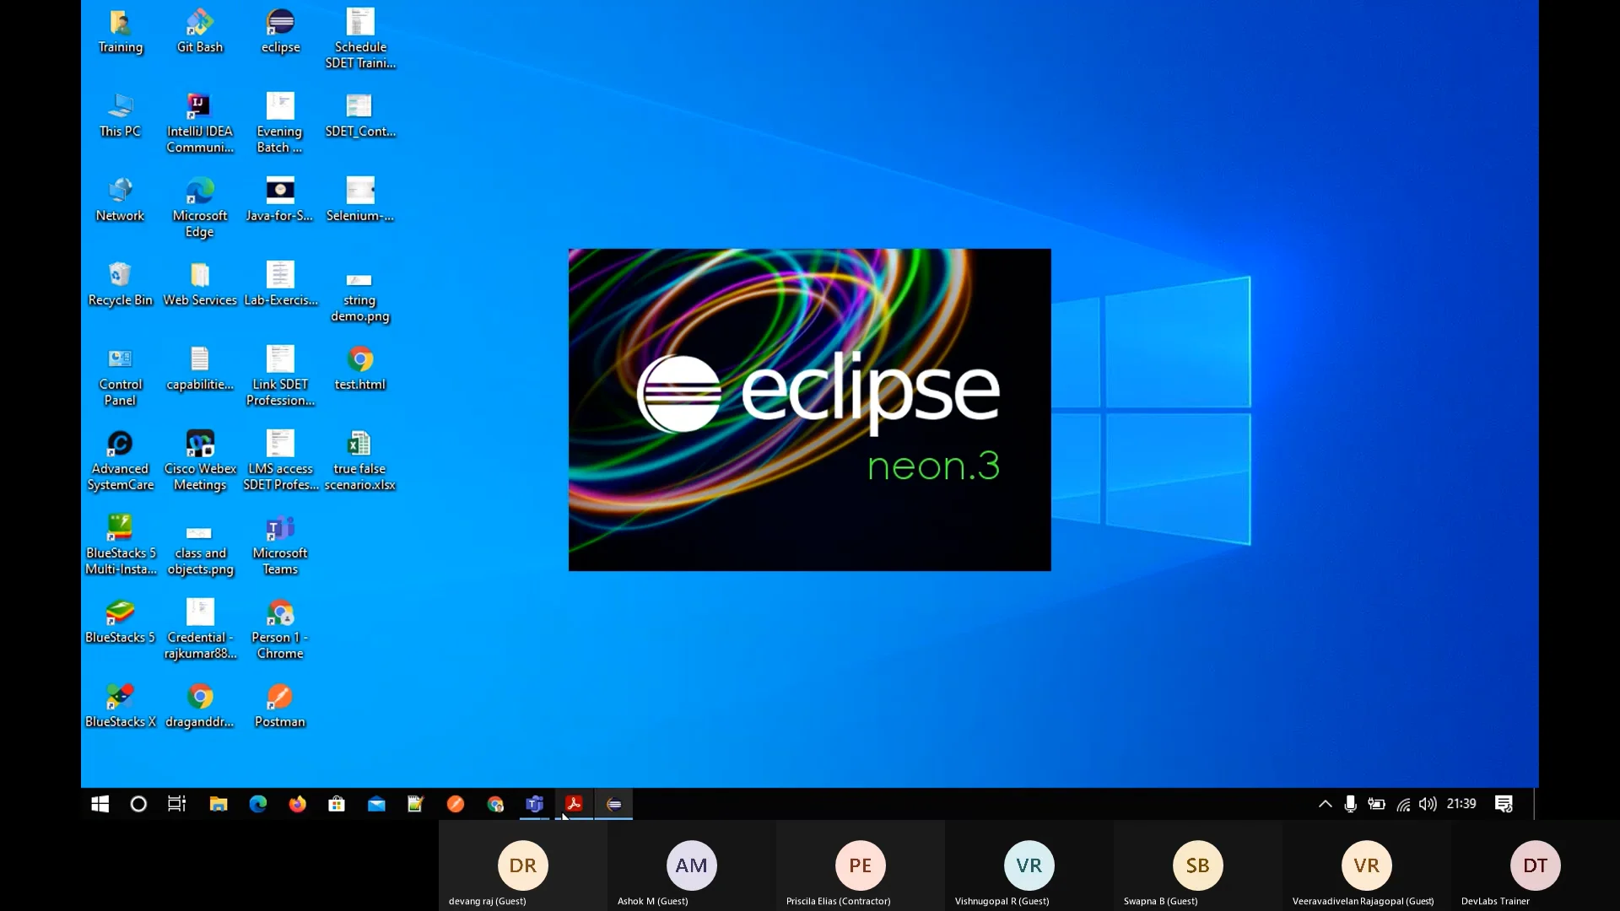Show hidden system tray icons
The image size is (1620, 911).
click(1325, 804)
